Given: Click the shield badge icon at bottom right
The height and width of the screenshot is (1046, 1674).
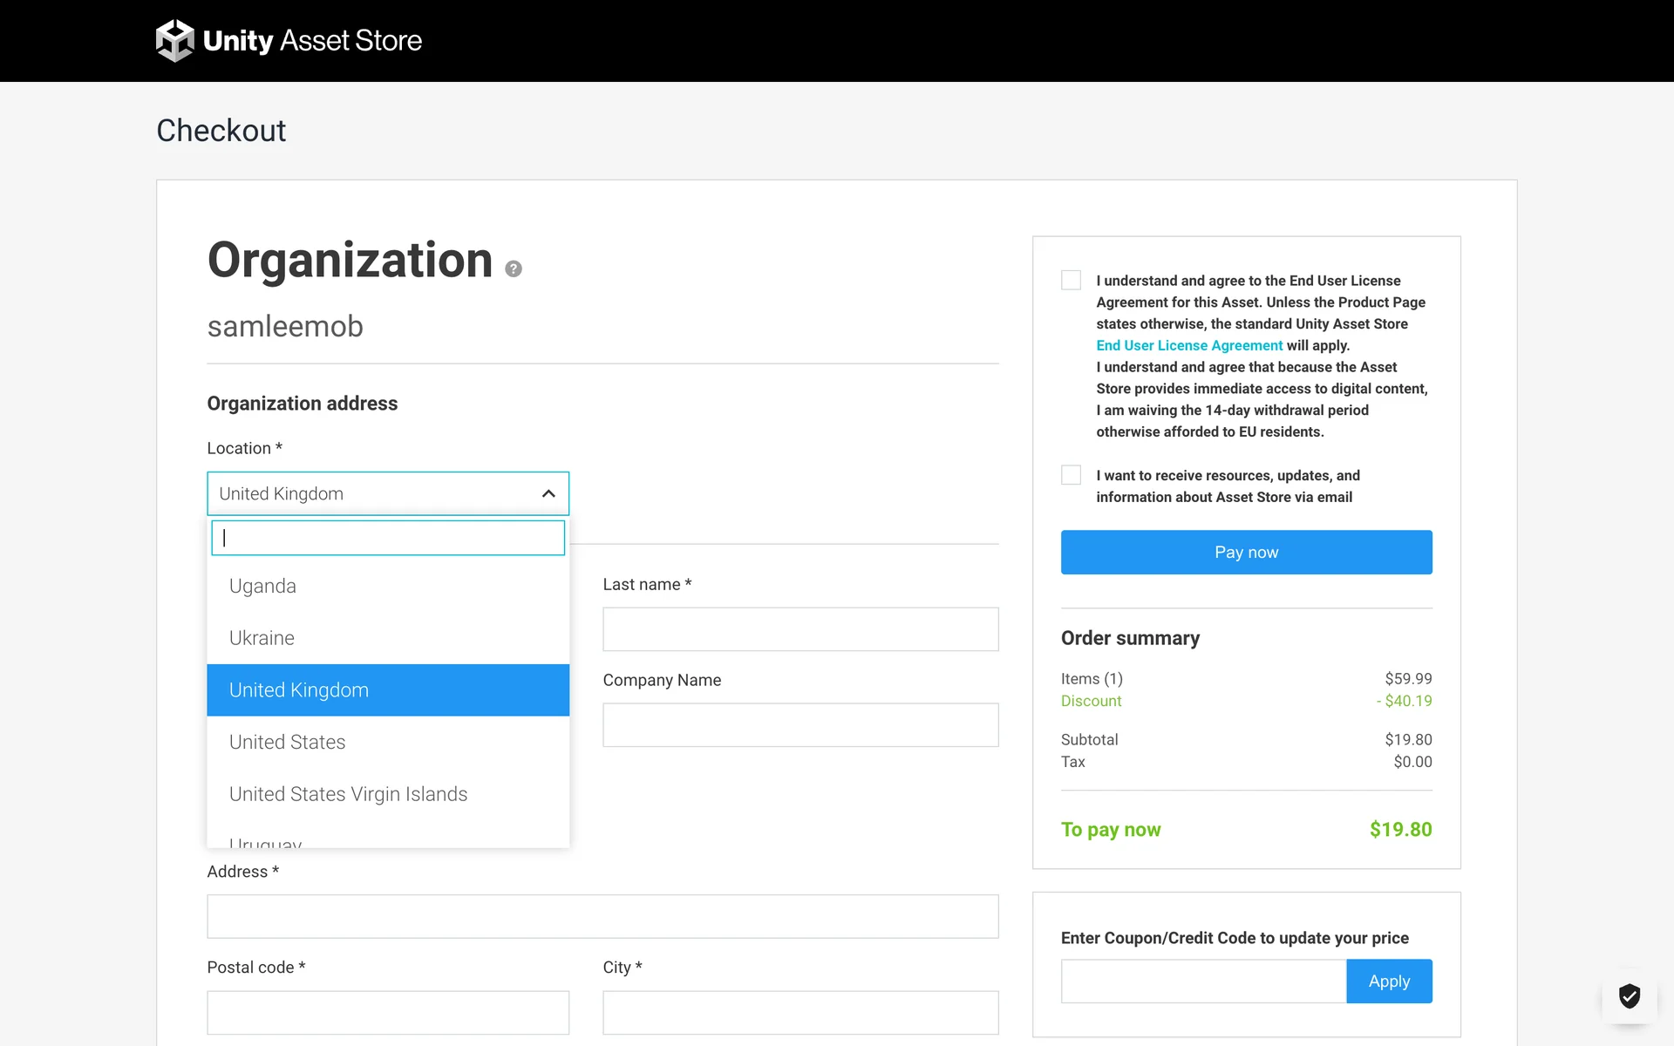Looking at the screenshot, I should coord(1629,995).
